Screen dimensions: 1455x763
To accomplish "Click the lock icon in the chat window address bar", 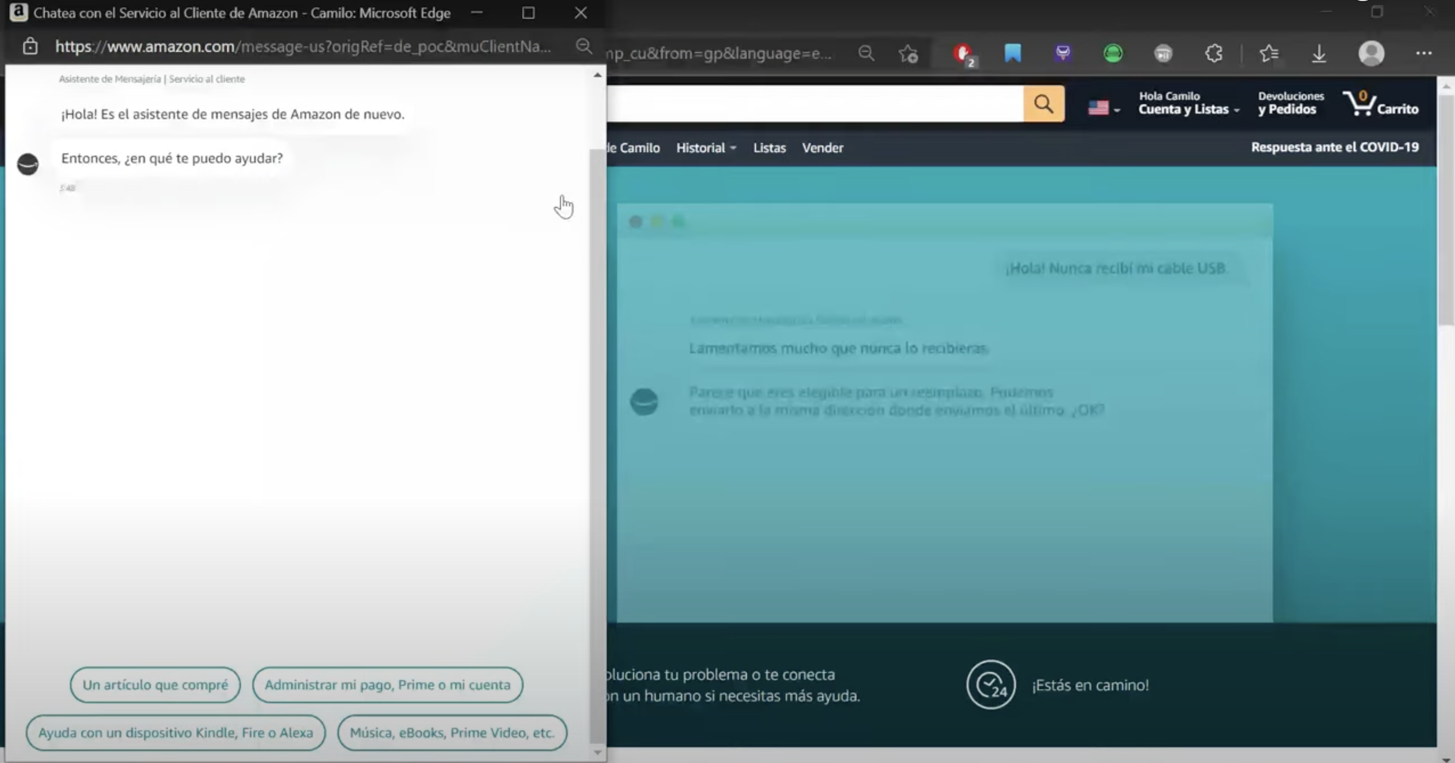I will pos(30,46).
